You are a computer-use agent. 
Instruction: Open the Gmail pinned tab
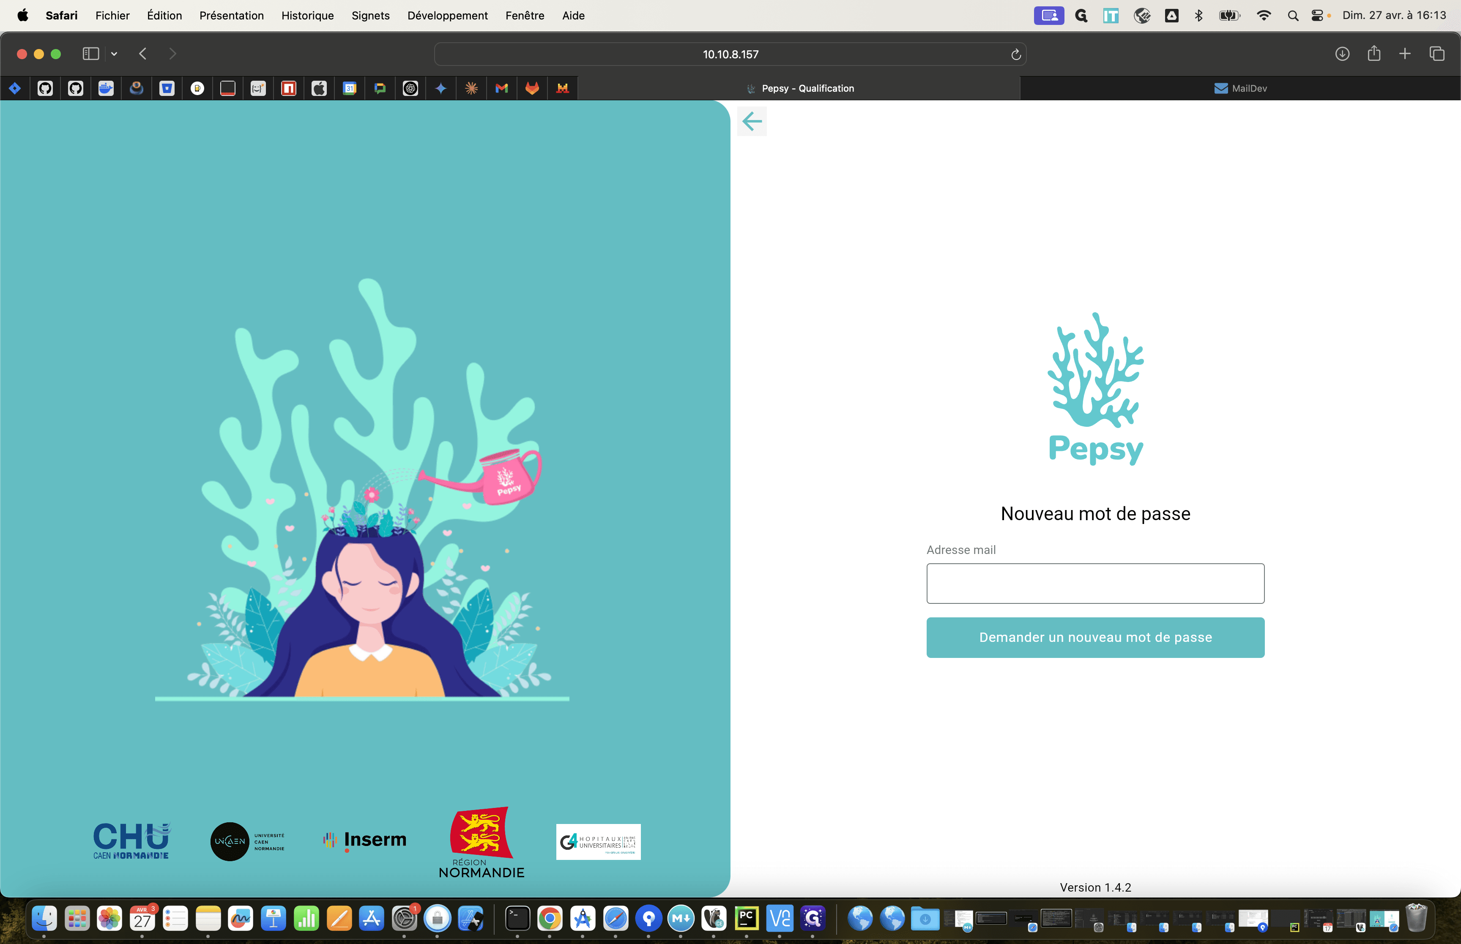501,88
